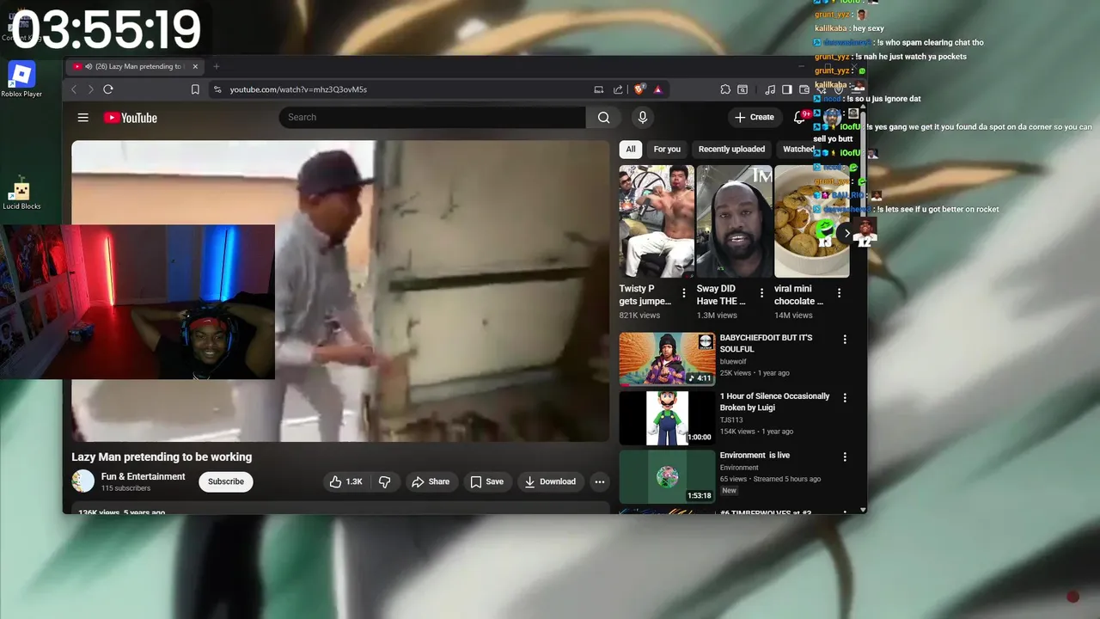Open Sway DID Have THE short
The width and height of the screenshot is (1100, 619).
[x=734, y=222]
